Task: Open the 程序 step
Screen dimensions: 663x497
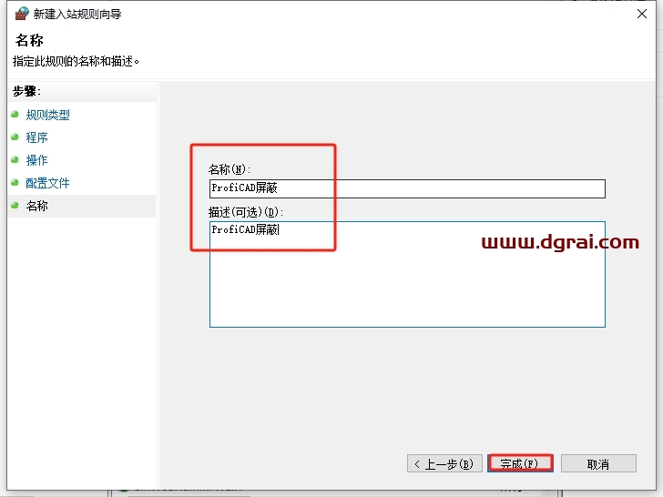Action: (36, 137)
